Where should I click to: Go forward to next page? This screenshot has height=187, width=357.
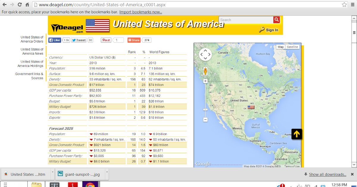pyautogui.click(x=12, y=5)
